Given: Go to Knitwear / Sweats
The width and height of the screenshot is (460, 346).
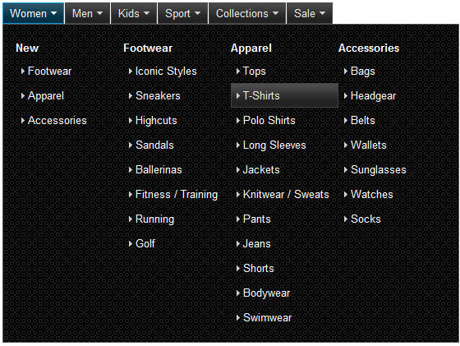Looking at the screenshot, I should coord(286,194).
